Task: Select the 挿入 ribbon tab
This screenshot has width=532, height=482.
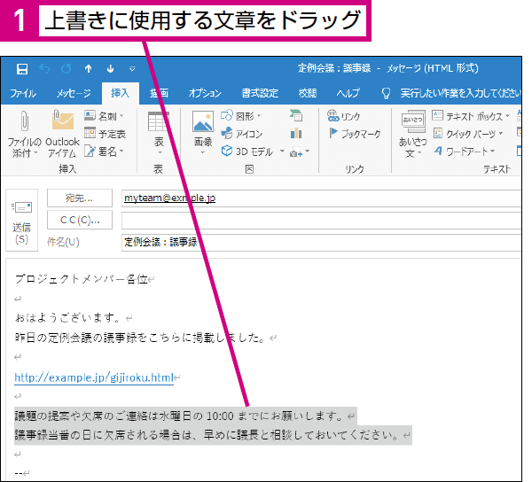Action: [x=120, y=93]
